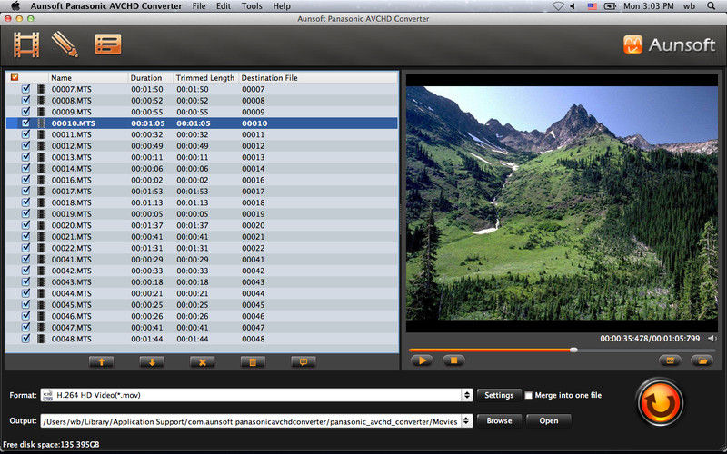Open Aunsoft Panasonic AVCHD Converter app menu
Image resolution: width=727 pixels, height=454 pixels.
pyautogui.click(x=106, y=6)
